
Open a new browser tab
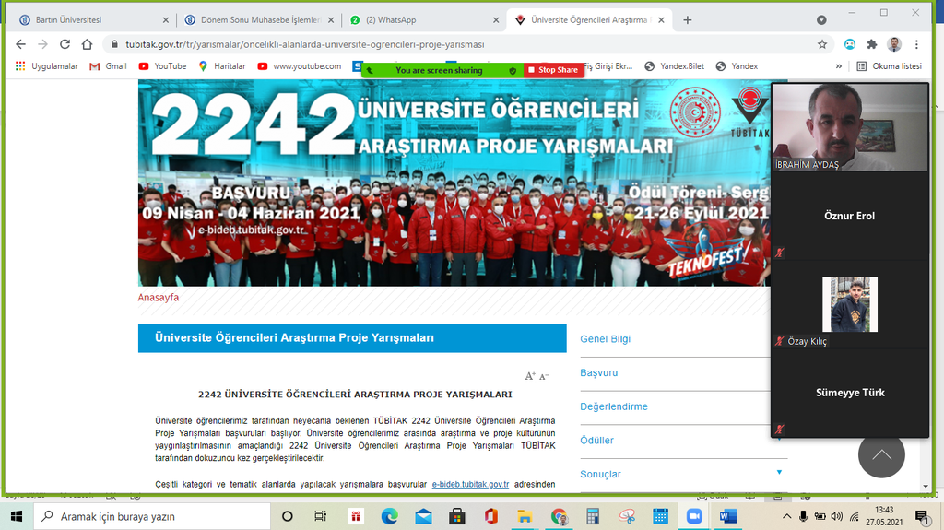688,20
